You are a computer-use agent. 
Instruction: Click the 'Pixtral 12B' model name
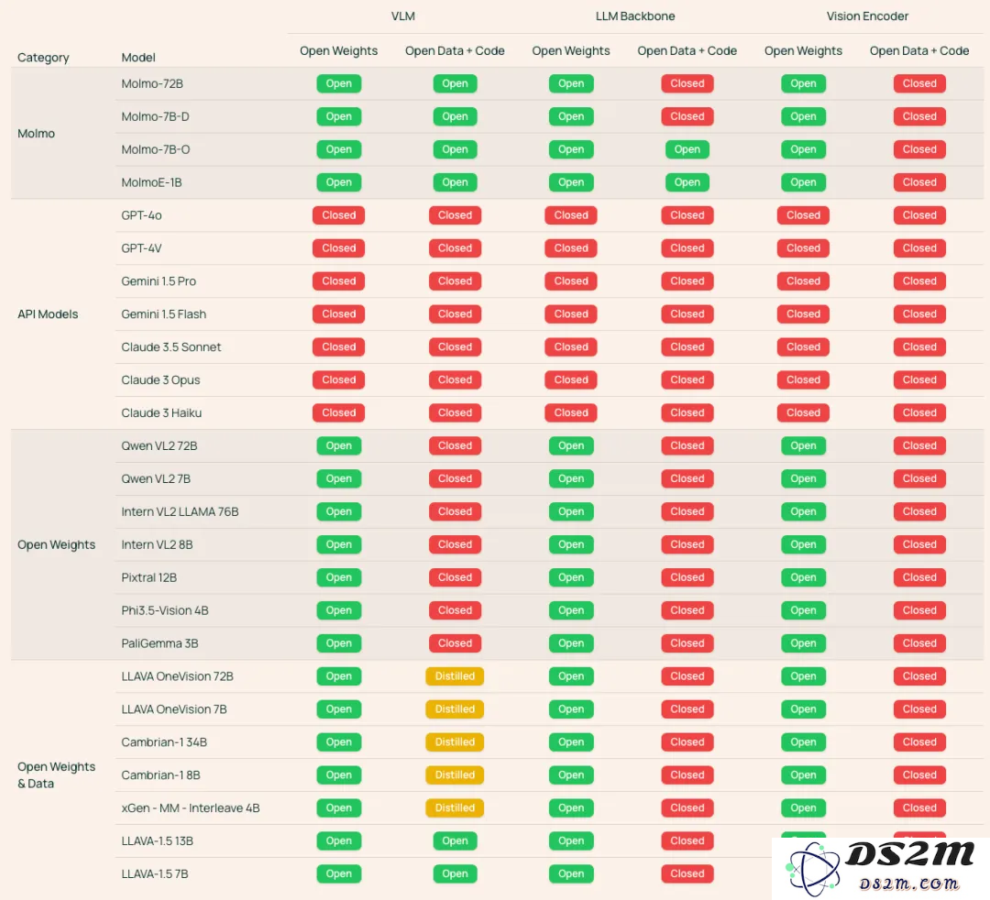[149, 577]
